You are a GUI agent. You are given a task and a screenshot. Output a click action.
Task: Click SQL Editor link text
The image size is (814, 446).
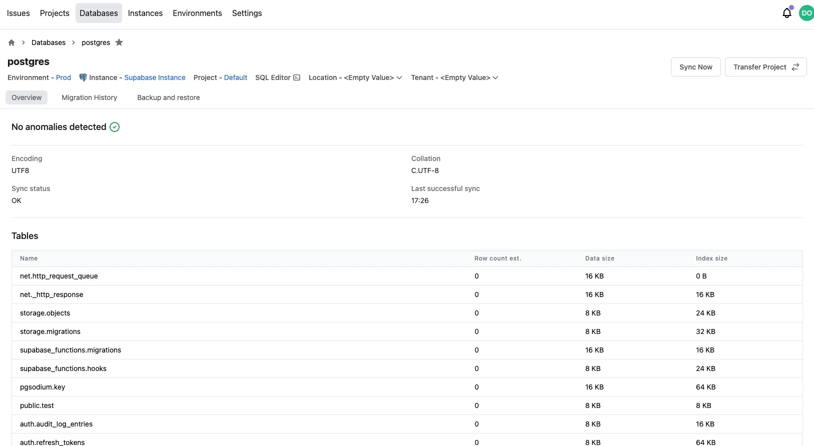[273, 77]
